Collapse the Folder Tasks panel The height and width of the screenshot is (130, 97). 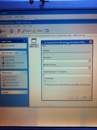point(24,41)
